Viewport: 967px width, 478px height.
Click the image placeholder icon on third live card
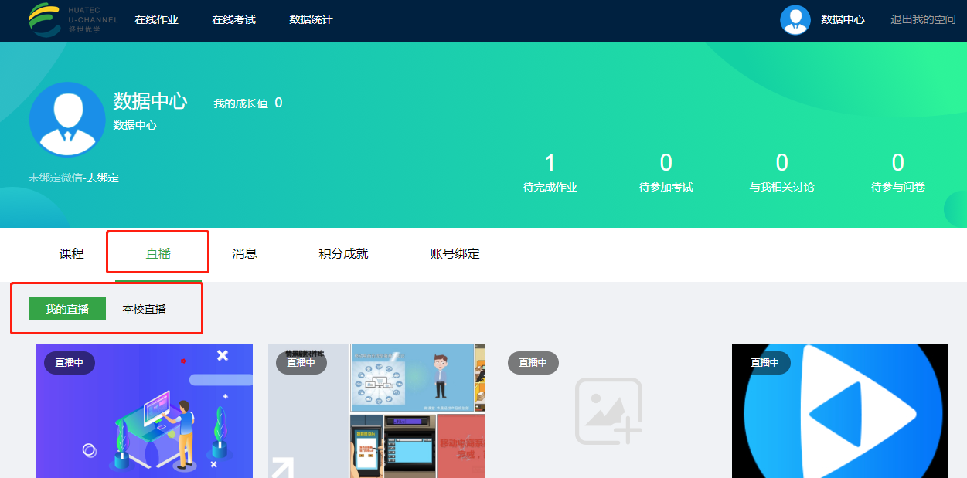pyautogui.click(x=608, y=411)
